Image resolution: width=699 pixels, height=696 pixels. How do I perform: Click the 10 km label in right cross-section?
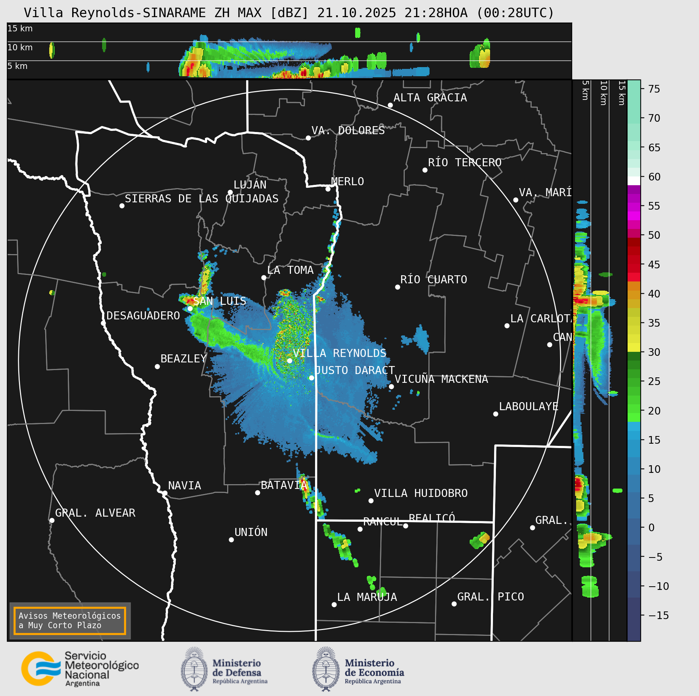(x=603, y=93)
